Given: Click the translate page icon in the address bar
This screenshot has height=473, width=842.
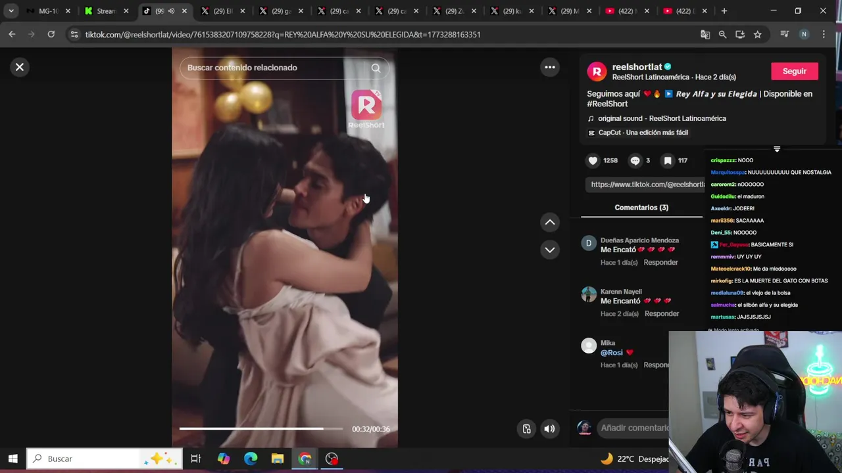Looking at the screenshot, I should tap(705, 34).
